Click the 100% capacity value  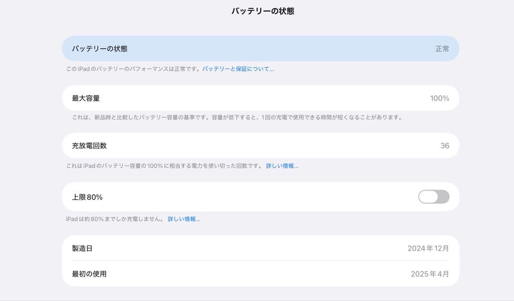pos(440,98)
